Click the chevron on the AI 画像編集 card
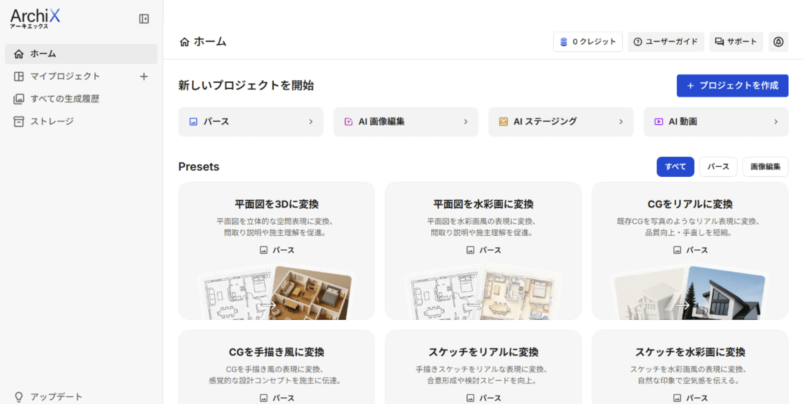The image size is (803, 404). tap(466, 122)
